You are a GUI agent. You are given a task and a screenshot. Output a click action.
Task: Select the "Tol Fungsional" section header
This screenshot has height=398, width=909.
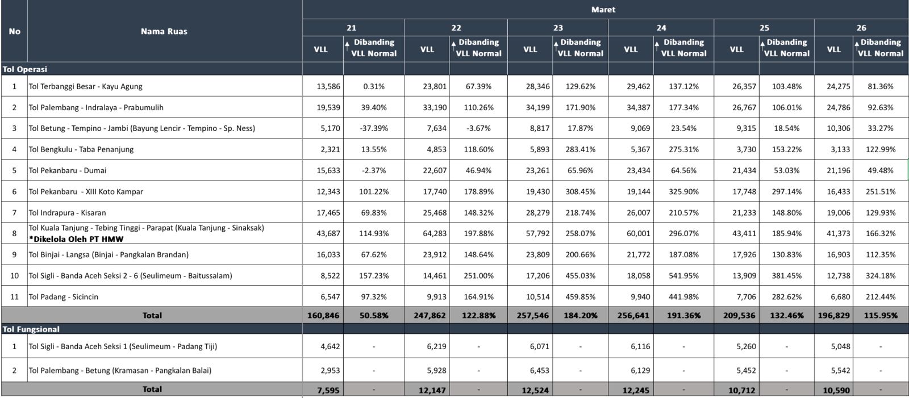click(x=31, y=329)
